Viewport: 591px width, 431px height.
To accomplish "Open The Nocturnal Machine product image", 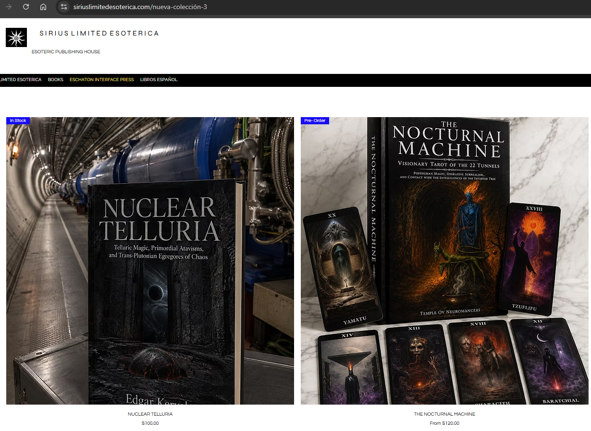I will (x=444, y=261).
